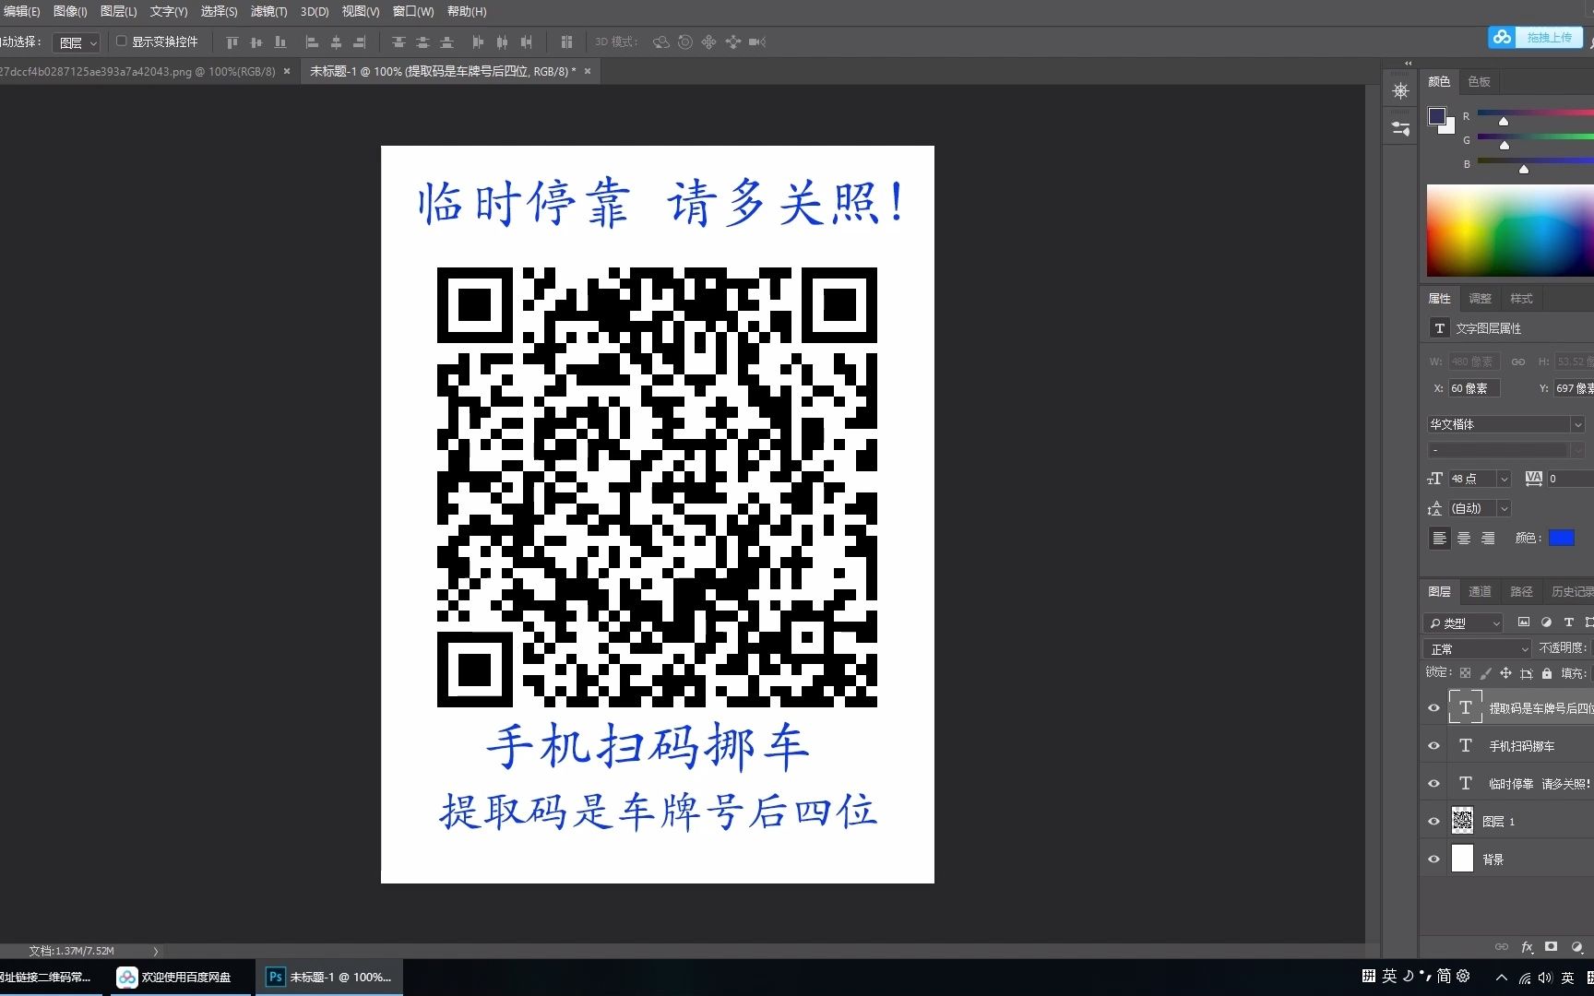Link layers icon at panel bottom
The width and height of the screenshot is (1594, 996).
click(x=1502, y=947)
